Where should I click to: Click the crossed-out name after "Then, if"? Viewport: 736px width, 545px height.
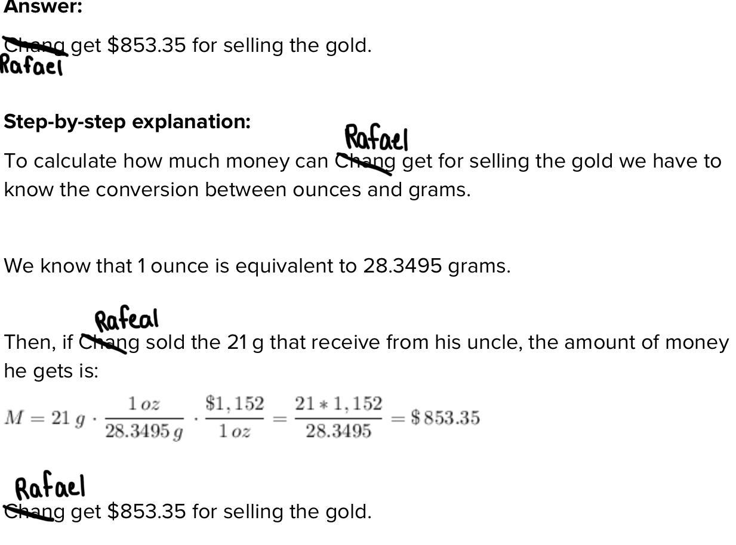(x=109, y=343)
